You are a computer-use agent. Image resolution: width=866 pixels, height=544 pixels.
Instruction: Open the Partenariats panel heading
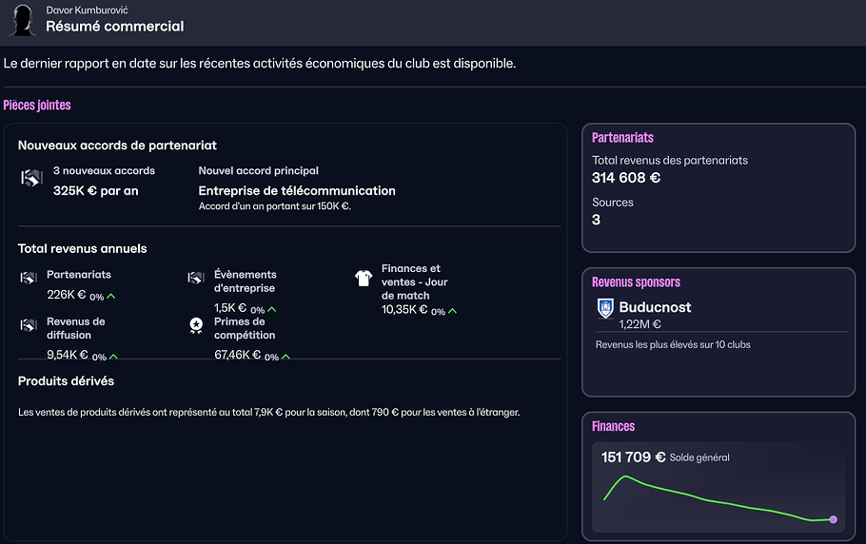tap(622, 138)
